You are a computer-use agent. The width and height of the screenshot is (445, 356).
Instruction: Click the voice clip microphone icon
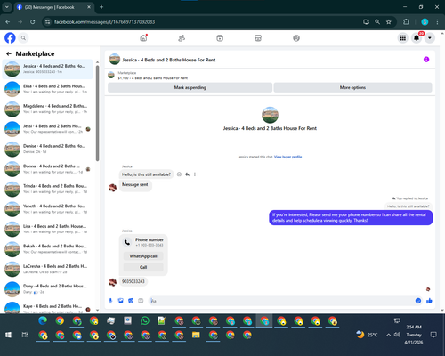pyautogui.click(x=110, y=301)
